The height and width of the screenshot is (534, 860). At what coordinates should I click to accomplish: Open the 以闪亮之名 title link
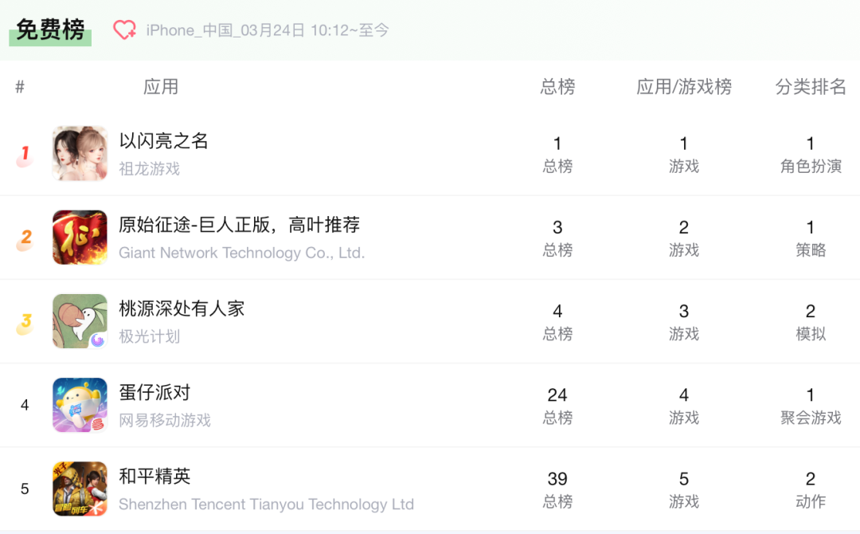coord(163,141)
